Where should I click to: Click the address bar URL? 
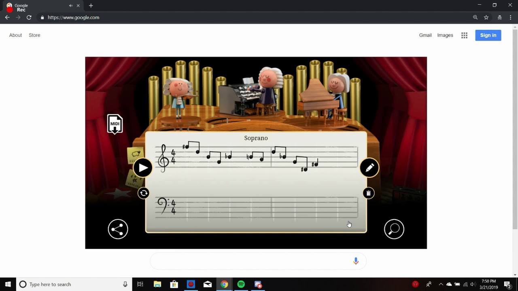pos(73,17)
